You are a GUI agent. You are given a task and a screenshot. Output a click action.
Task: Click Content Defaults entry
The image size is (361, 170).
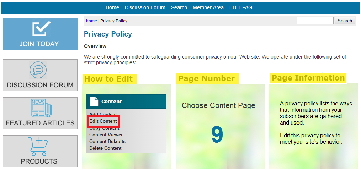click(x=107, y=141)
